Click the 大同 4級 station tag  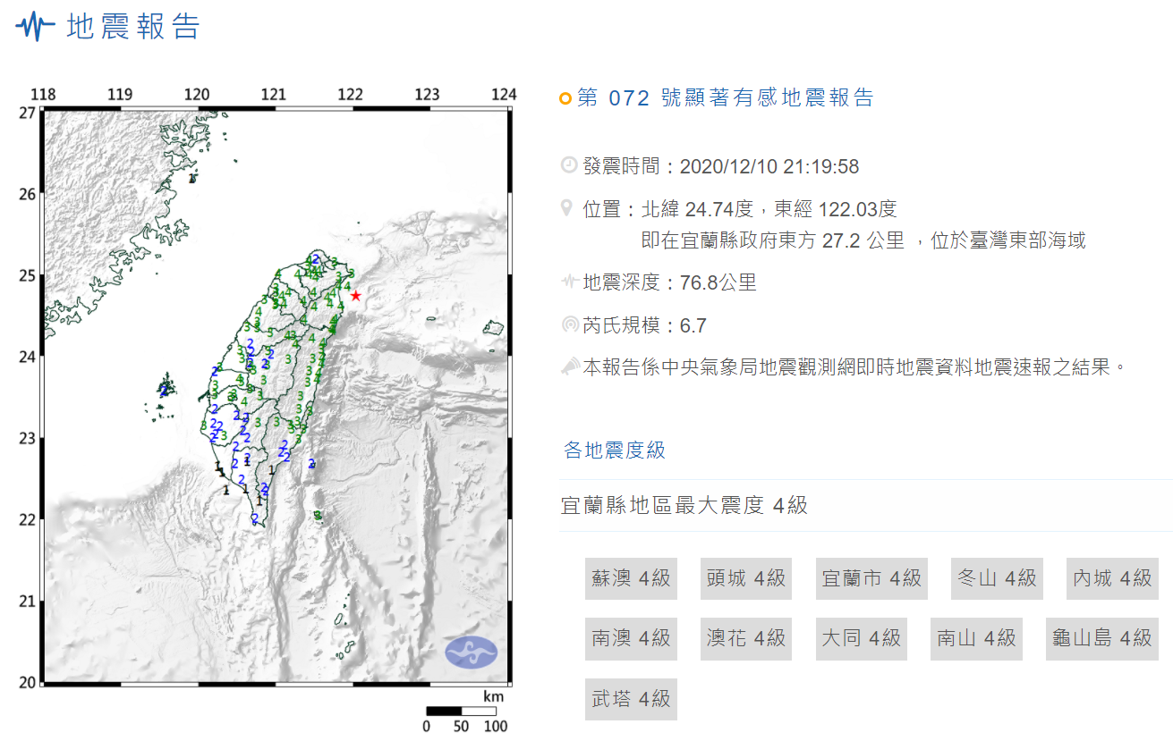pyautogui.click(x=861, y=638)
